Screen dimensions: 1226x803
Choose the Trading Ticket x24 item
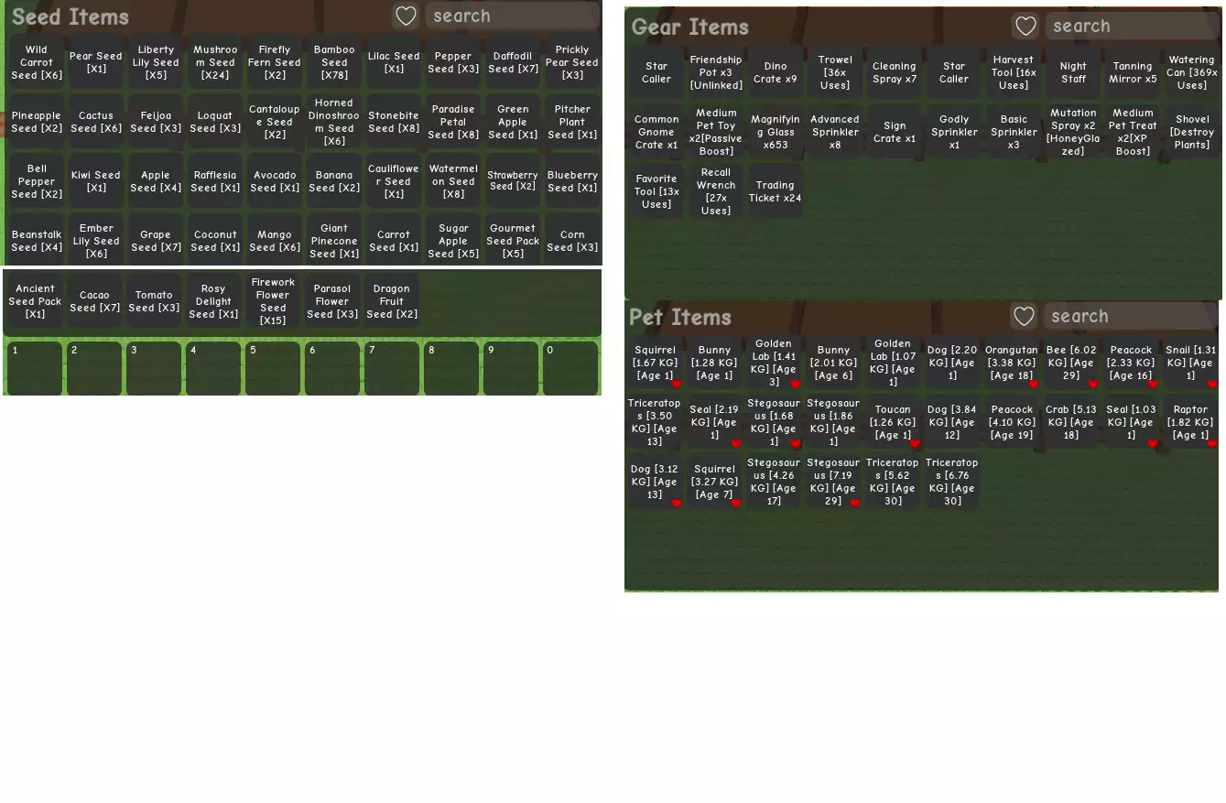[x=775, y=191]
